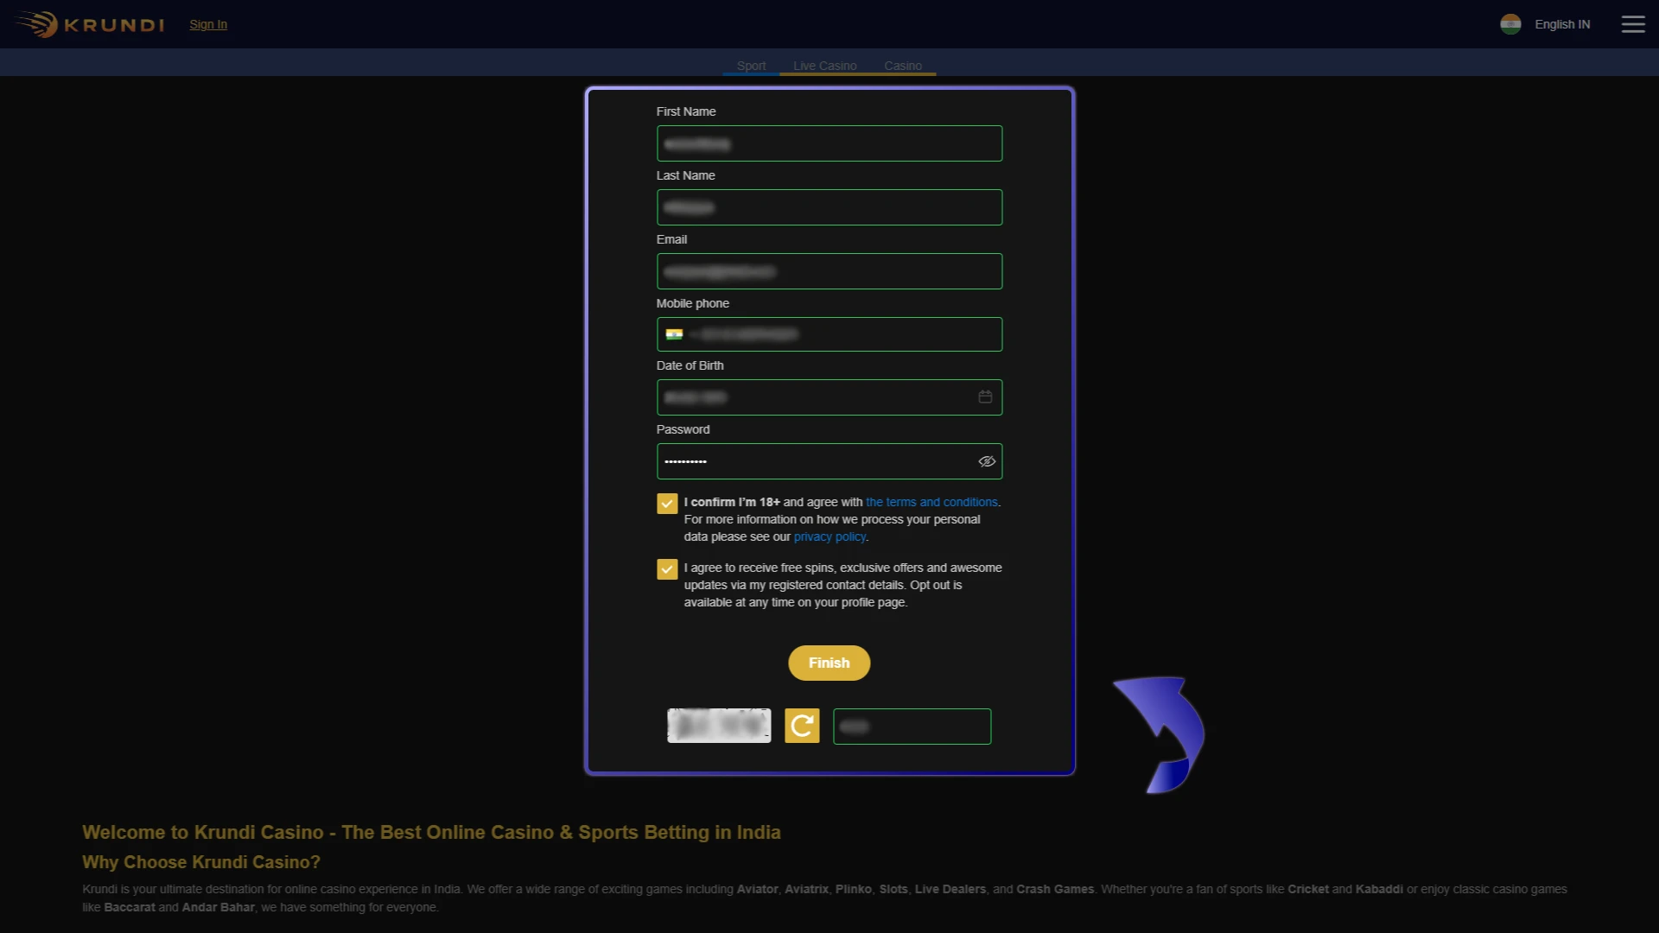Screen dimensions: 1659x933
Task: Refresh the captcha image
Action: click(x=801, y=726)
